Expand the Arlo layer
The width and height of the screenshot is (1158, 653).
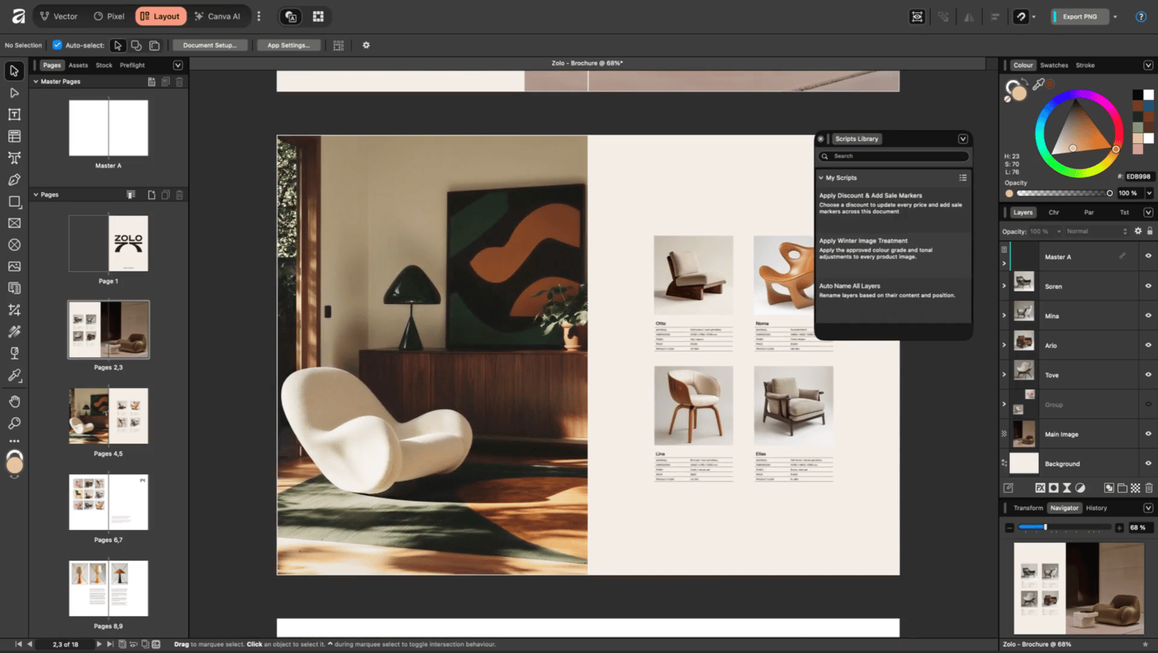click(x=1004, y=345)
